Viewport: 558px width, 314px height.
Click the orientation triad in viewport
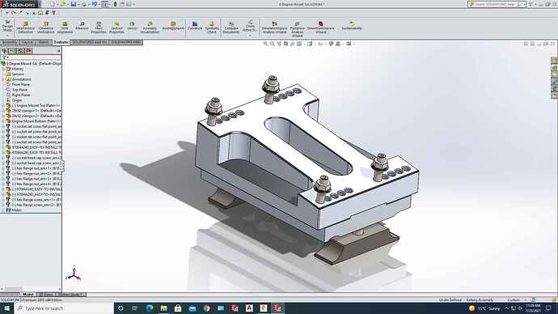pyautogui.click(x=74, y=274)
